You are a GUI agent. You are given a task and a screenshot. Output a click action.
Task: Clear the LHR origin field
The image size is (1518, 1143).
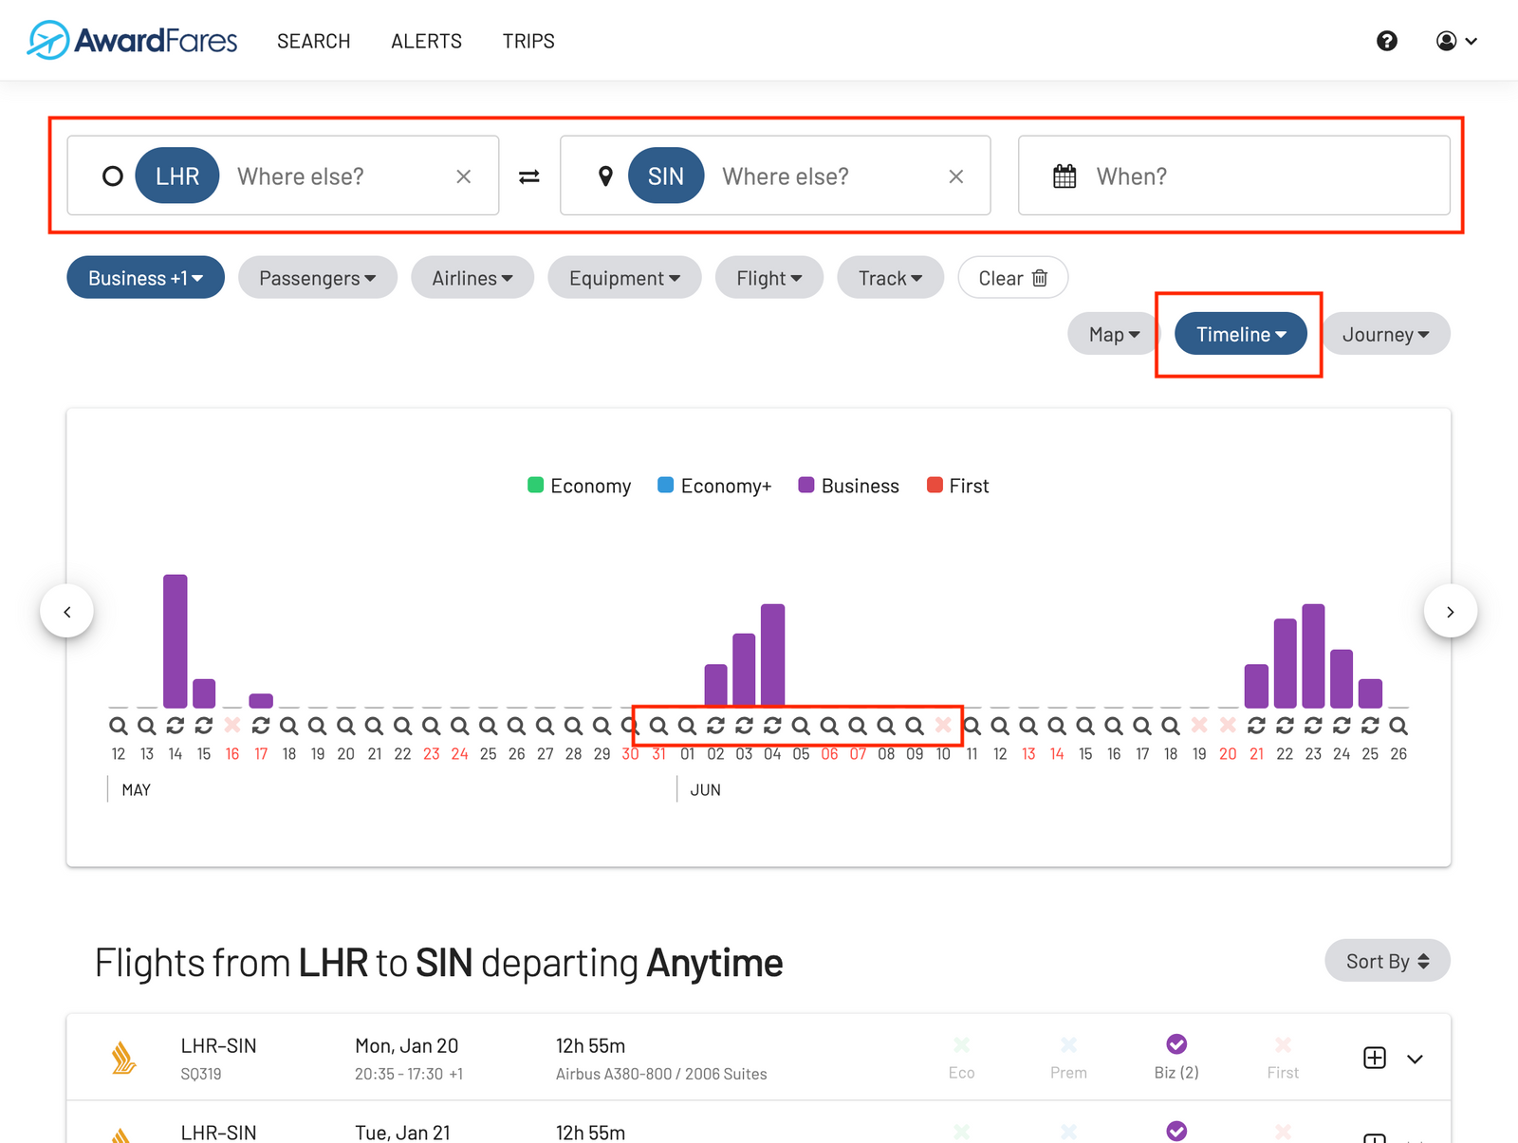464,176
